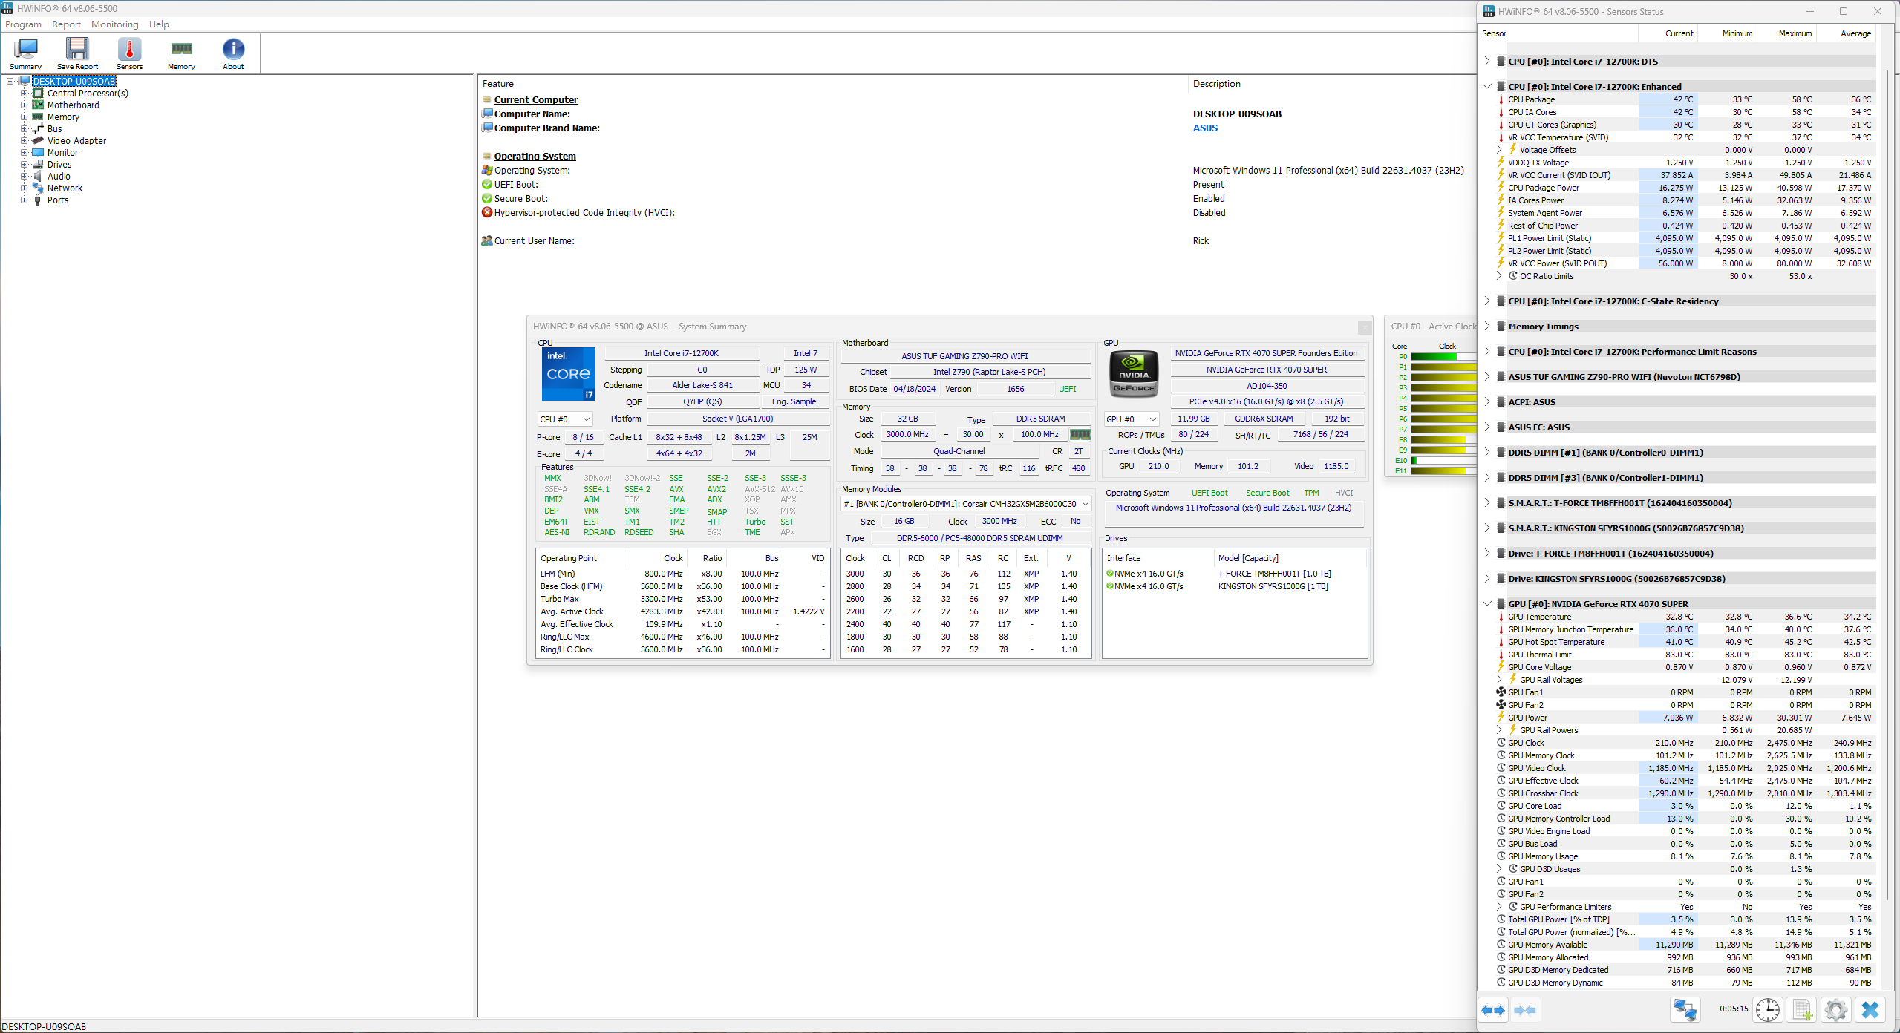Select the CPU Package Power sensor row

(1685, 188)
